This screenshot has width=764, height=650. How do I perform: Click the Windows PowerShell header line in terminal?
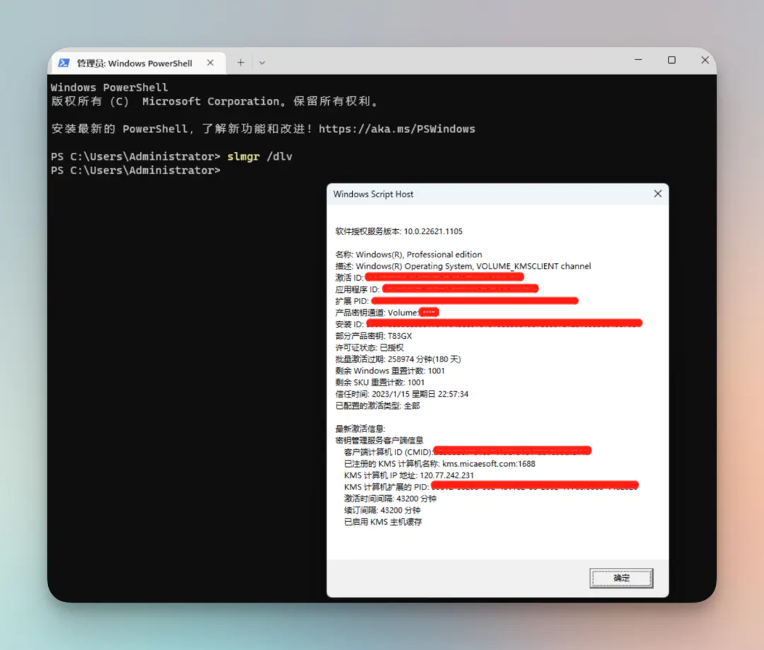109,88
